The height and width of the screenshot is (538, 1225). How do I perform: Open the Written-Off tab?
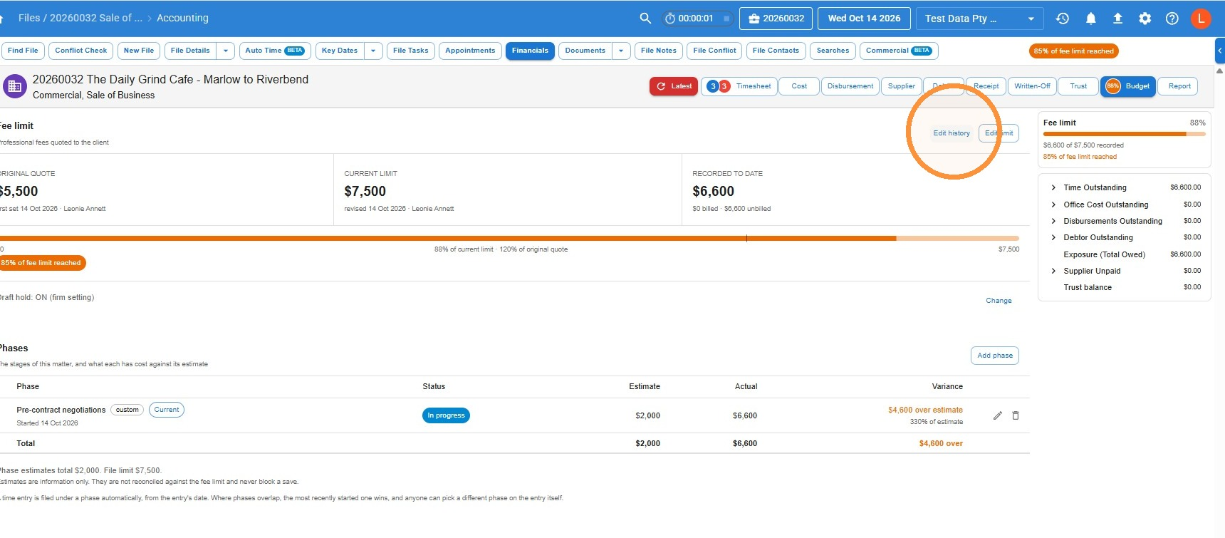click(x=1032, y=86)
